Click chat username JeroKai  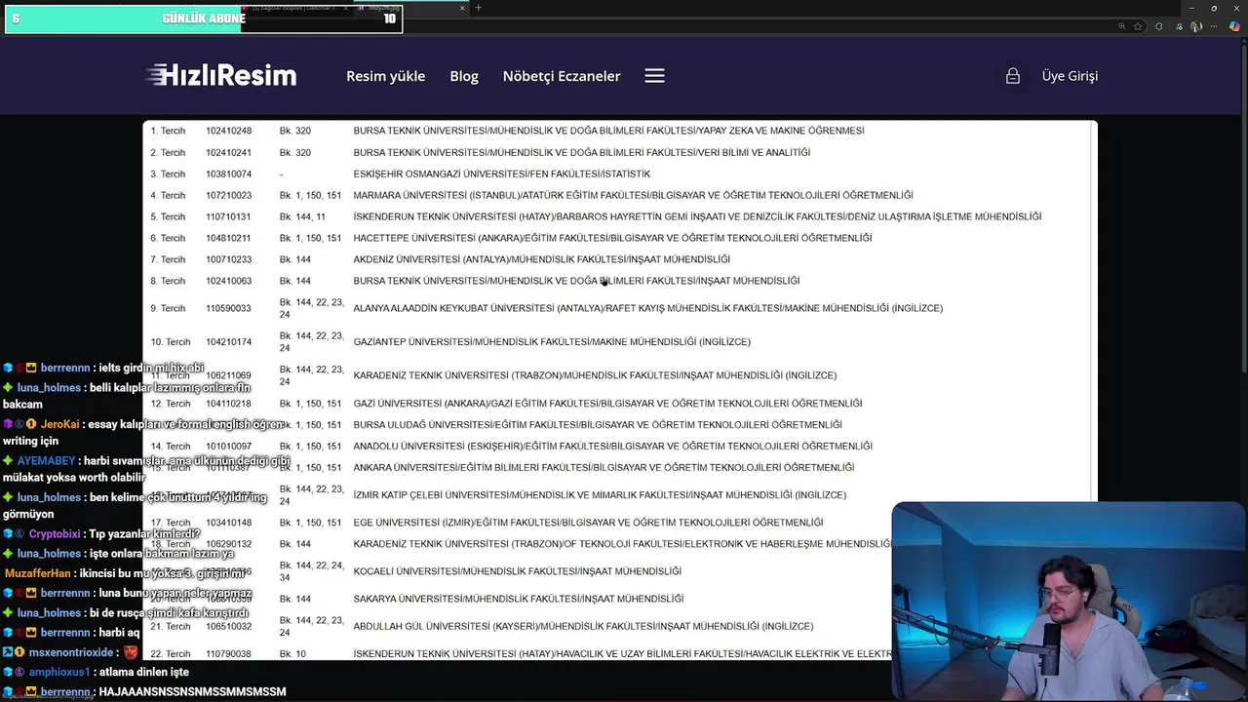[x=59, y=425]
